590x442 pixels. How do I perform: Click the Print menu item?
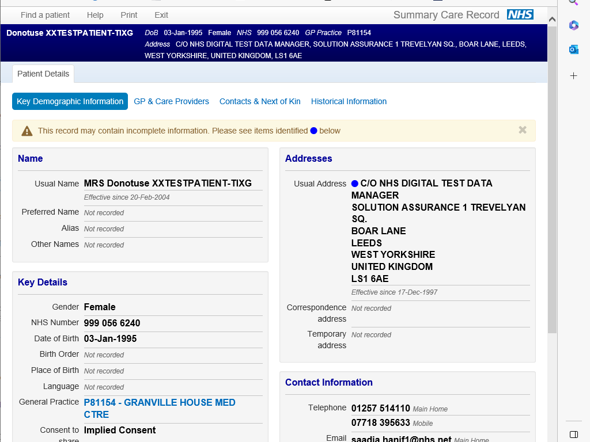point(129,15)
